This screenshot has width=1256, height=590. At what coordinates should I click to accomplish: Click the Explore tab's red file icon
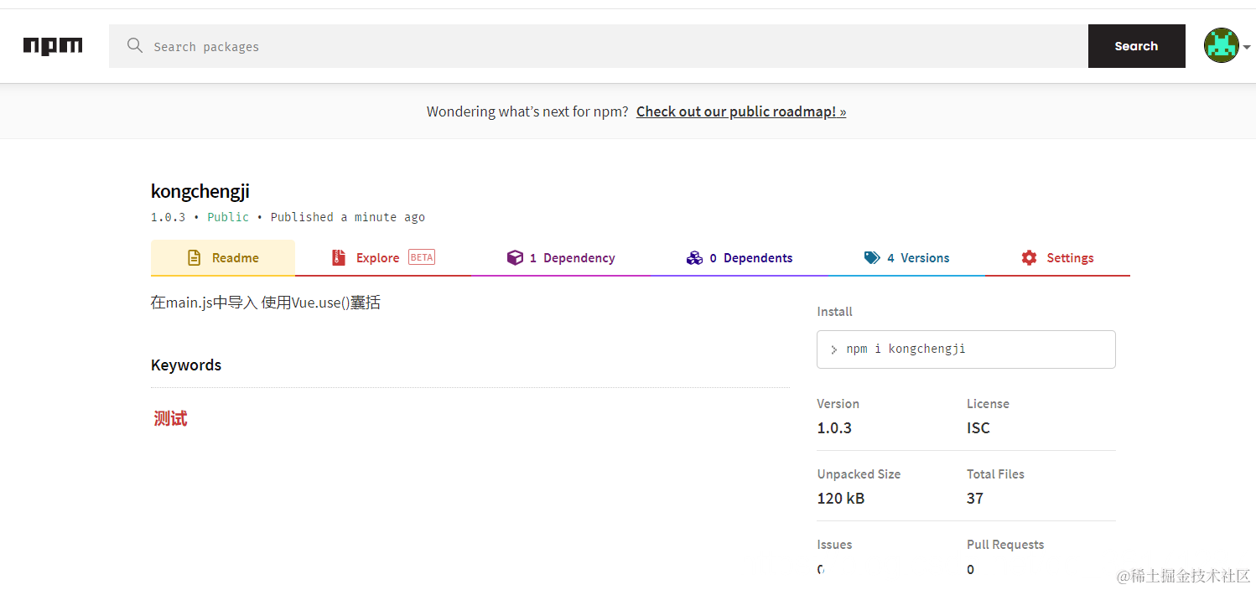point(339,258)
